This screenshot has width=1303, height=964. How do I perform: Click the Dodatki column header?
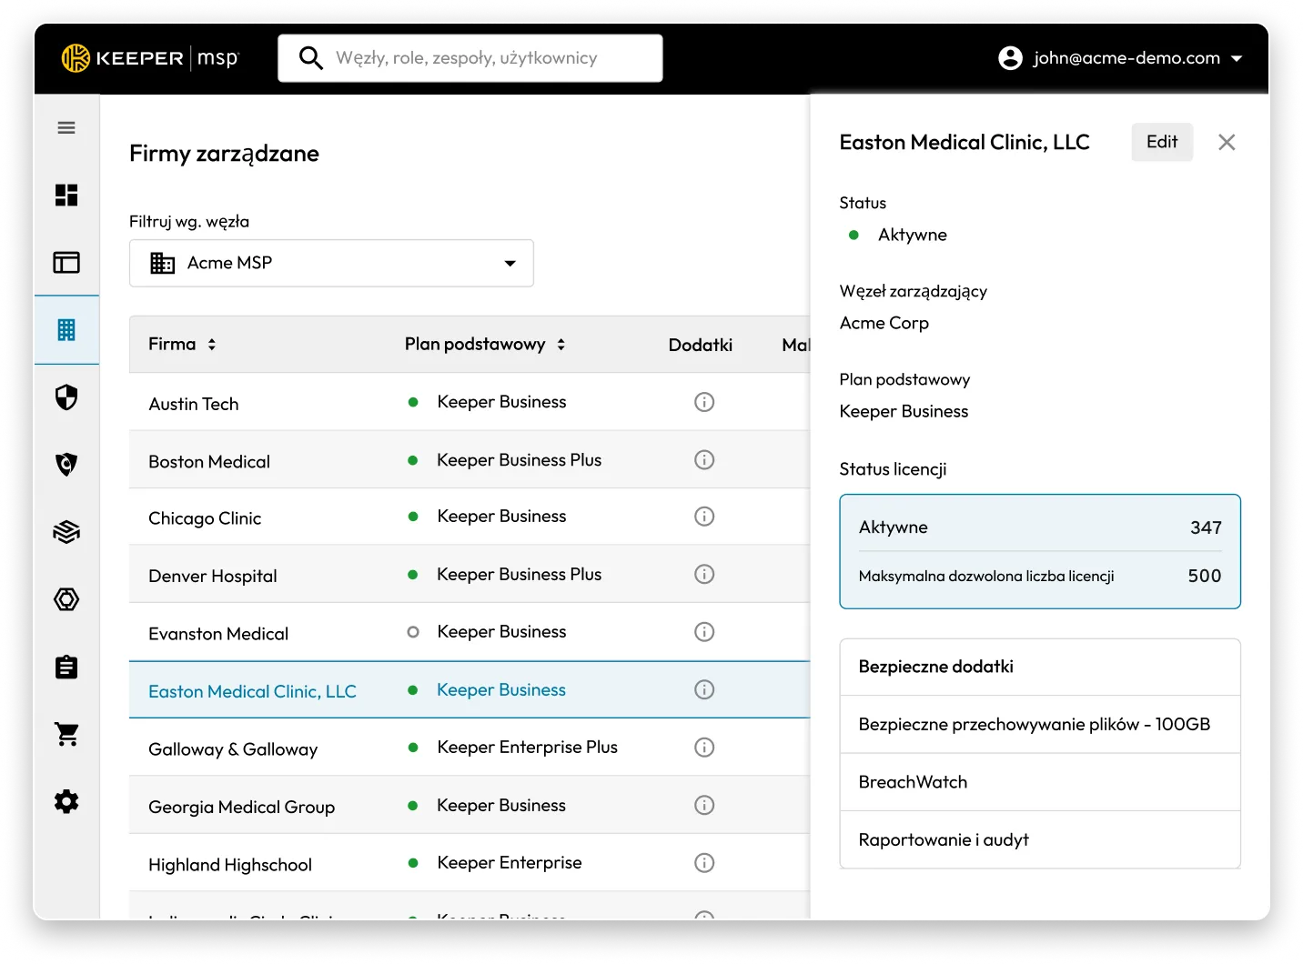(700, 346)
